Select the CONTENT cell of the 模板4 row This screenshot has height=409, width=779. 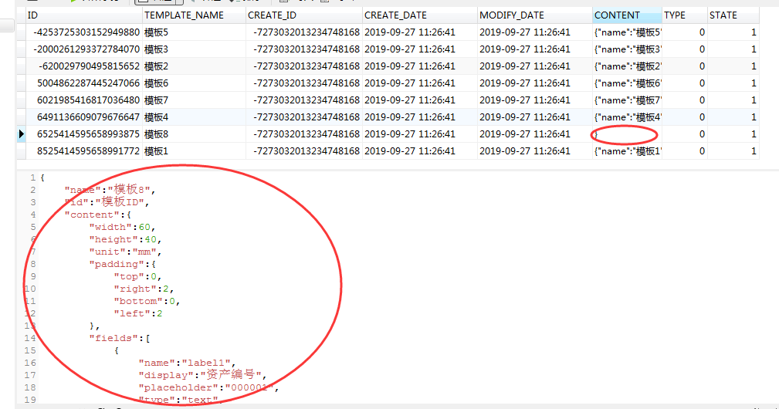click(x=627, y=117)
